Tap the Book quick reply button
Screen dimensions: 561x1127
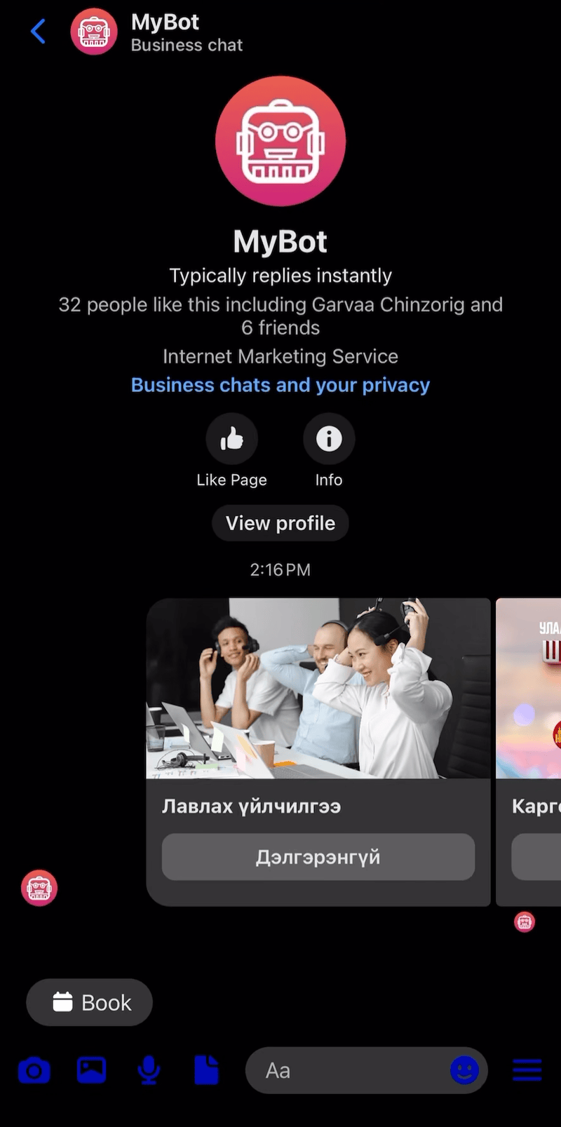pyautogui.click(x=89, y=1002)
